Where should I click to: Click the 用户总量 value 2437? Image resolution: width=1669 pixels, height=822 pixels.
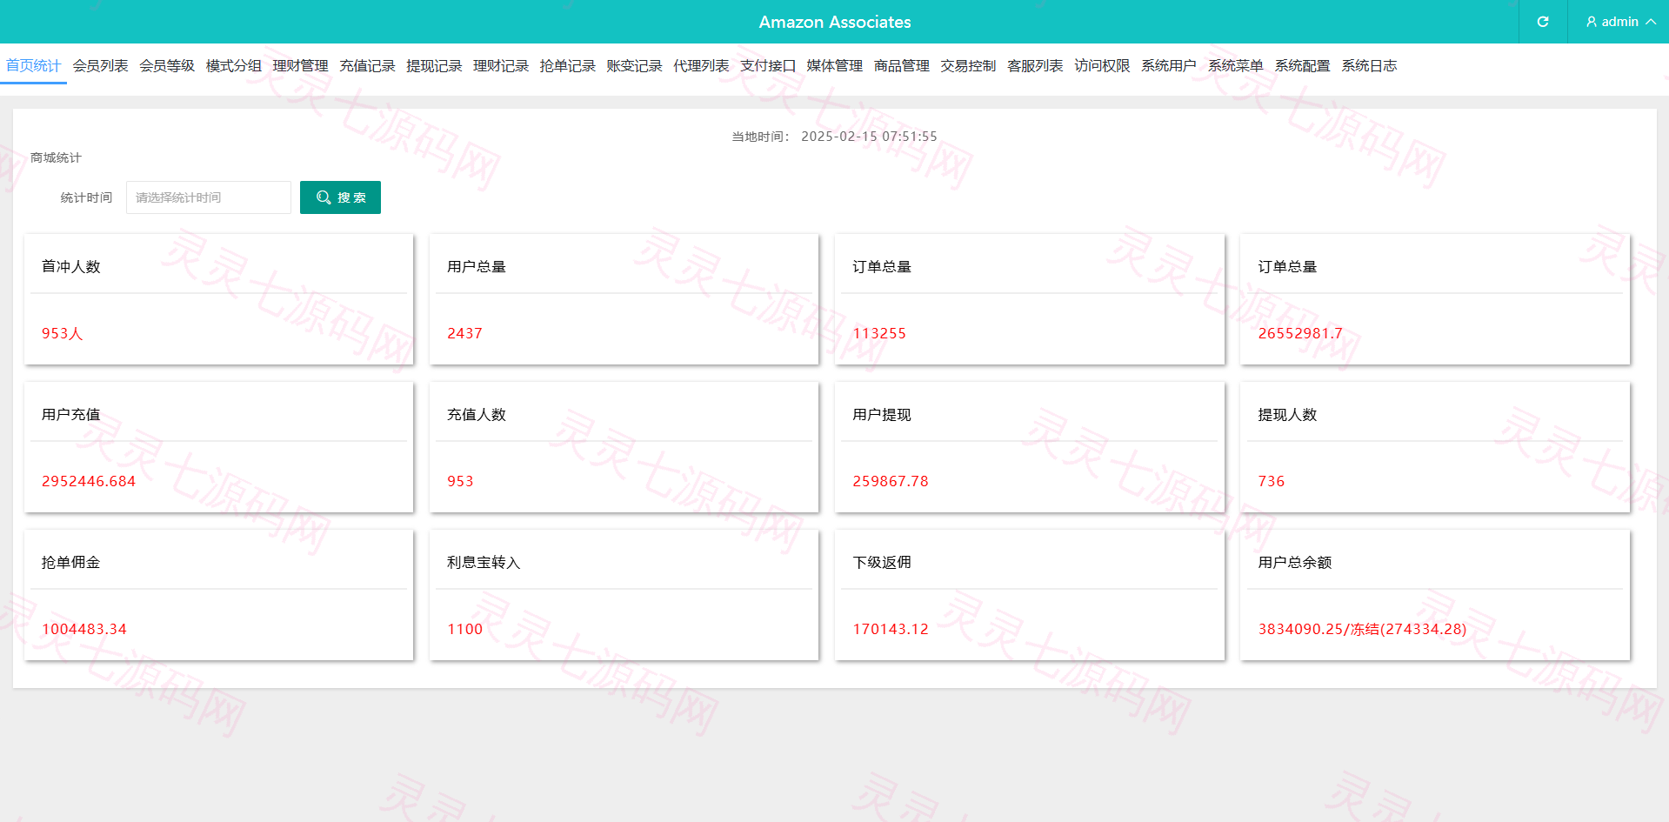tap(464, 333)
